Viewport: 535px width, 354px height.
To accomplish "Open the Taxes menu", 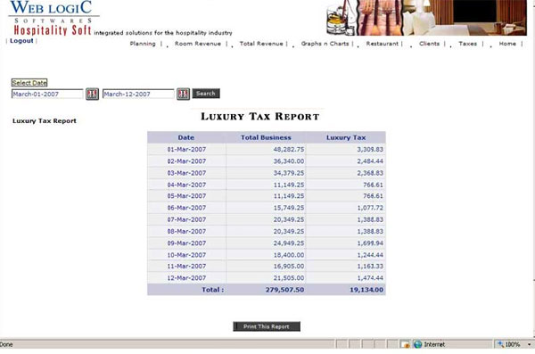I will click(468, 44).
